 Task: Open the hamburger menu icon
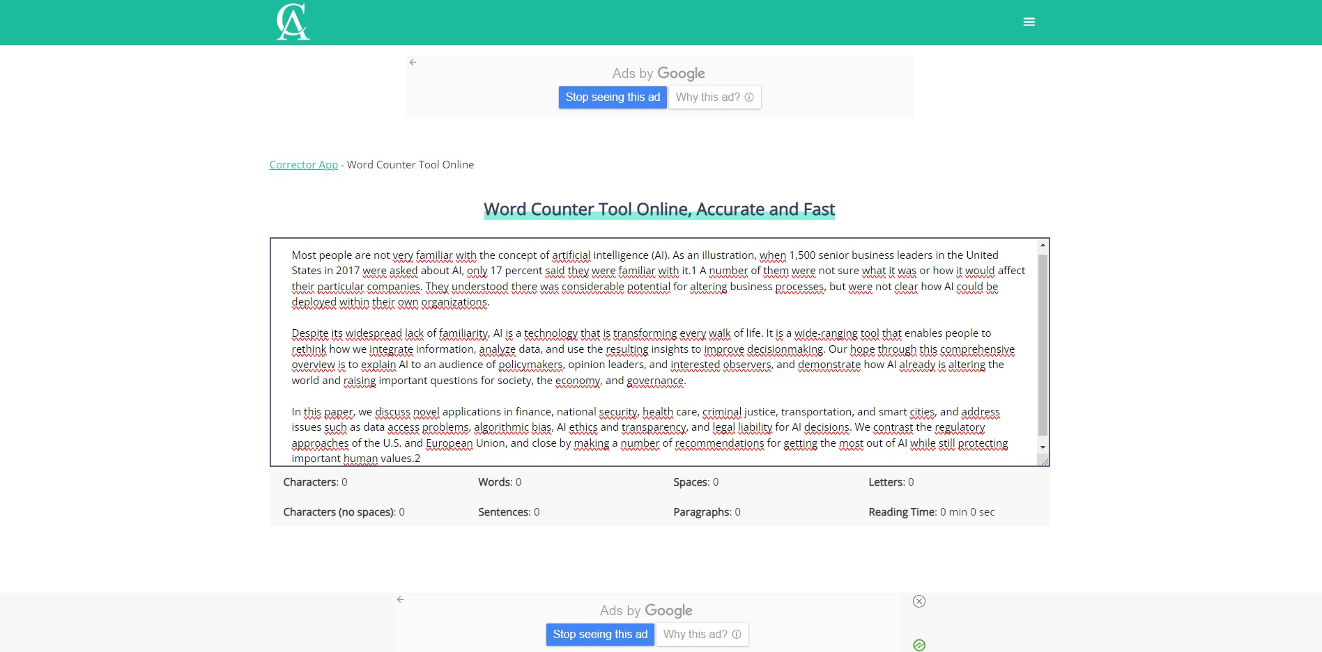click(x=1029, y=22)
